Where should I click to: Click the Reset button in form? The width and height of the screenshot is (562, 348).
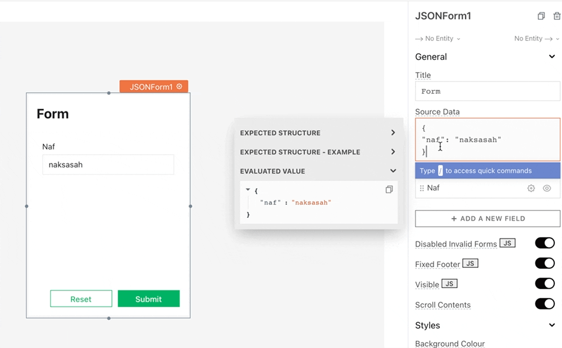point(81,299)
